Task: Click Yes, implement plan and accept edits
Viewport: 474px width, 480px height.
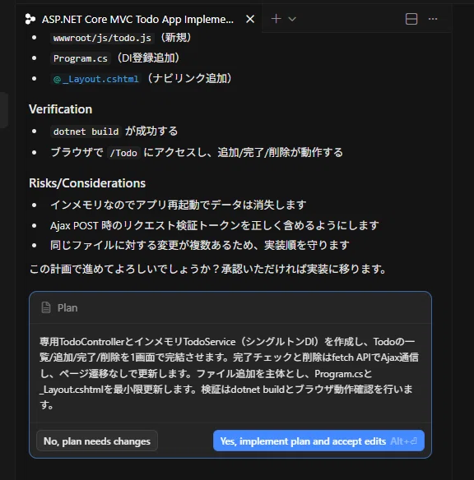Action: coord(318,441)
